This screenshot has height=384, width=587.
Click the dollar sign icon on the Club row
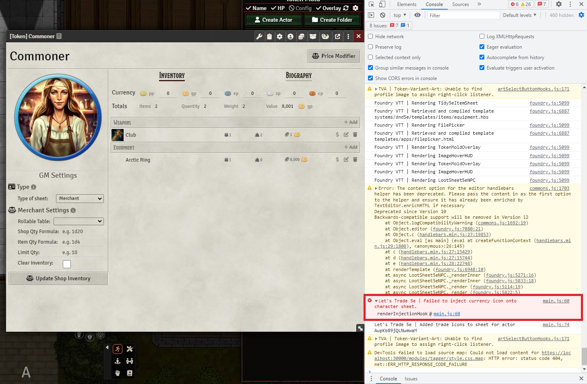337,135
